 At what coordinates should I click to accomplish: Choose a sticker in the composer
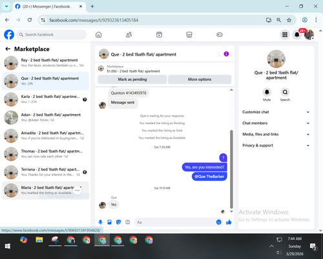(x=118, y=222)
